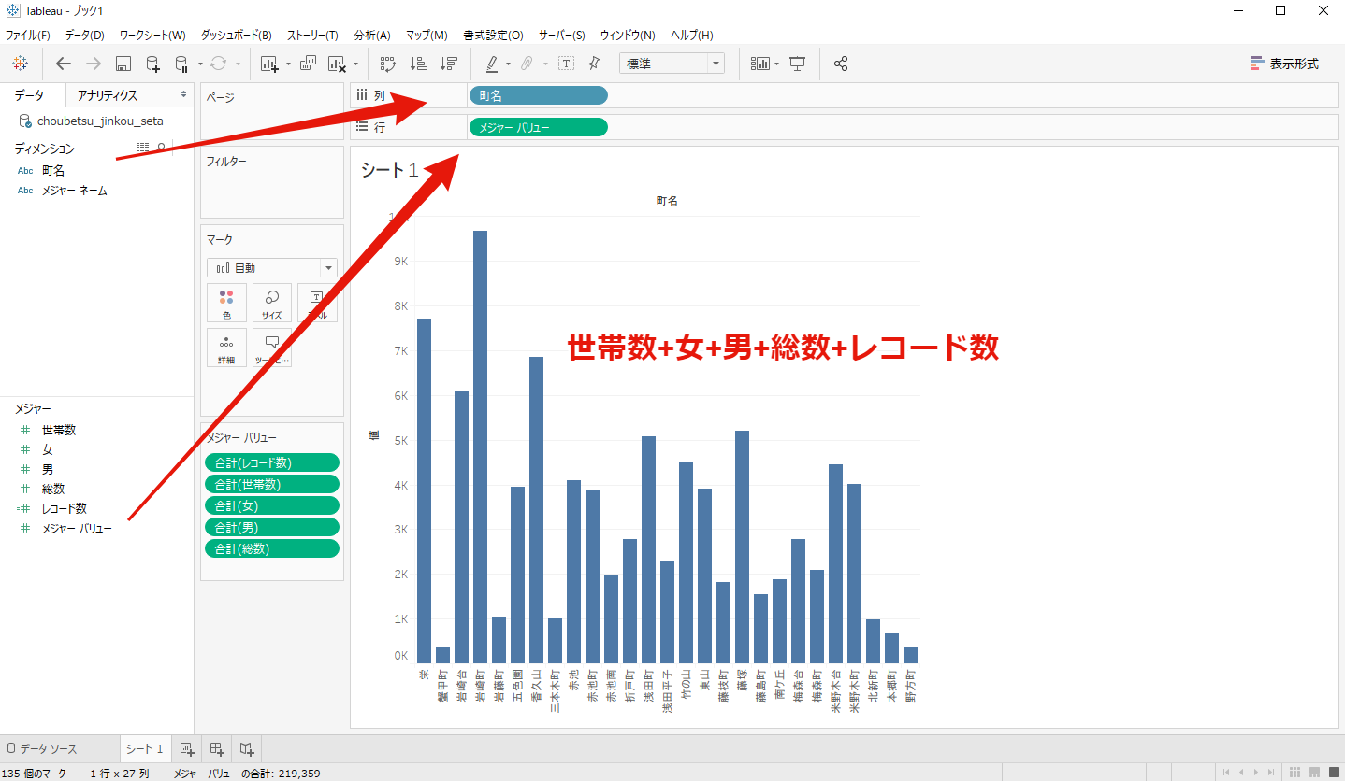This screenshot has height=781, width=1345.
Task: Open the ダッシュボード(B) menu
Action: click(x=236, y=35)
